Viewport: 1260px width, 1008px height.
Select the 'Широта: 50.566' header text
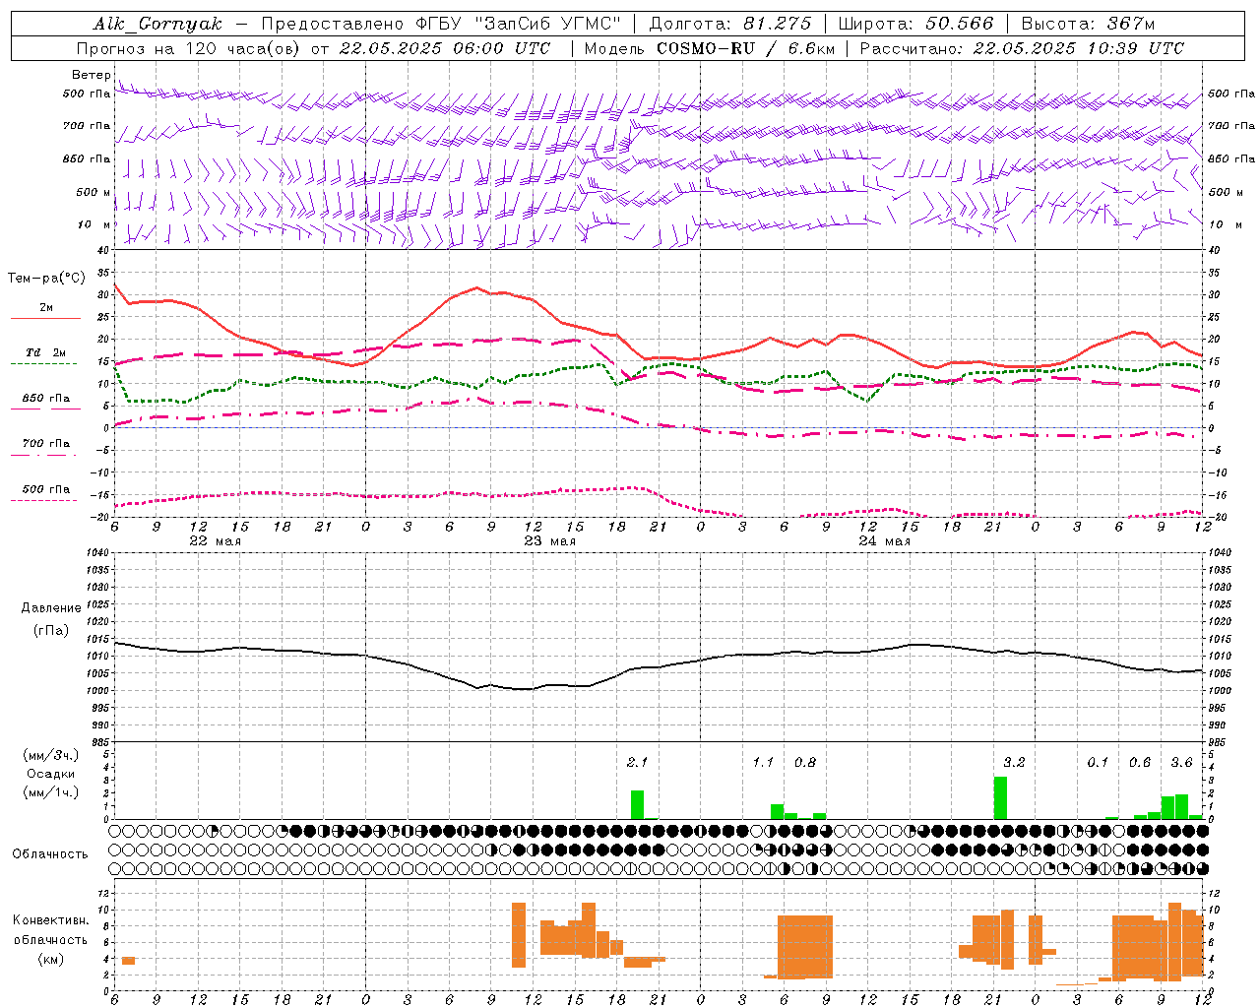click(x=915, y=24)
